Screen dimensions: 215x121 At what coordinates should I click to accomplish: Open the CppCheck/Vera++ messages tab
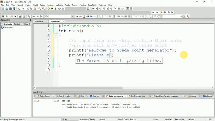point(167,96)
